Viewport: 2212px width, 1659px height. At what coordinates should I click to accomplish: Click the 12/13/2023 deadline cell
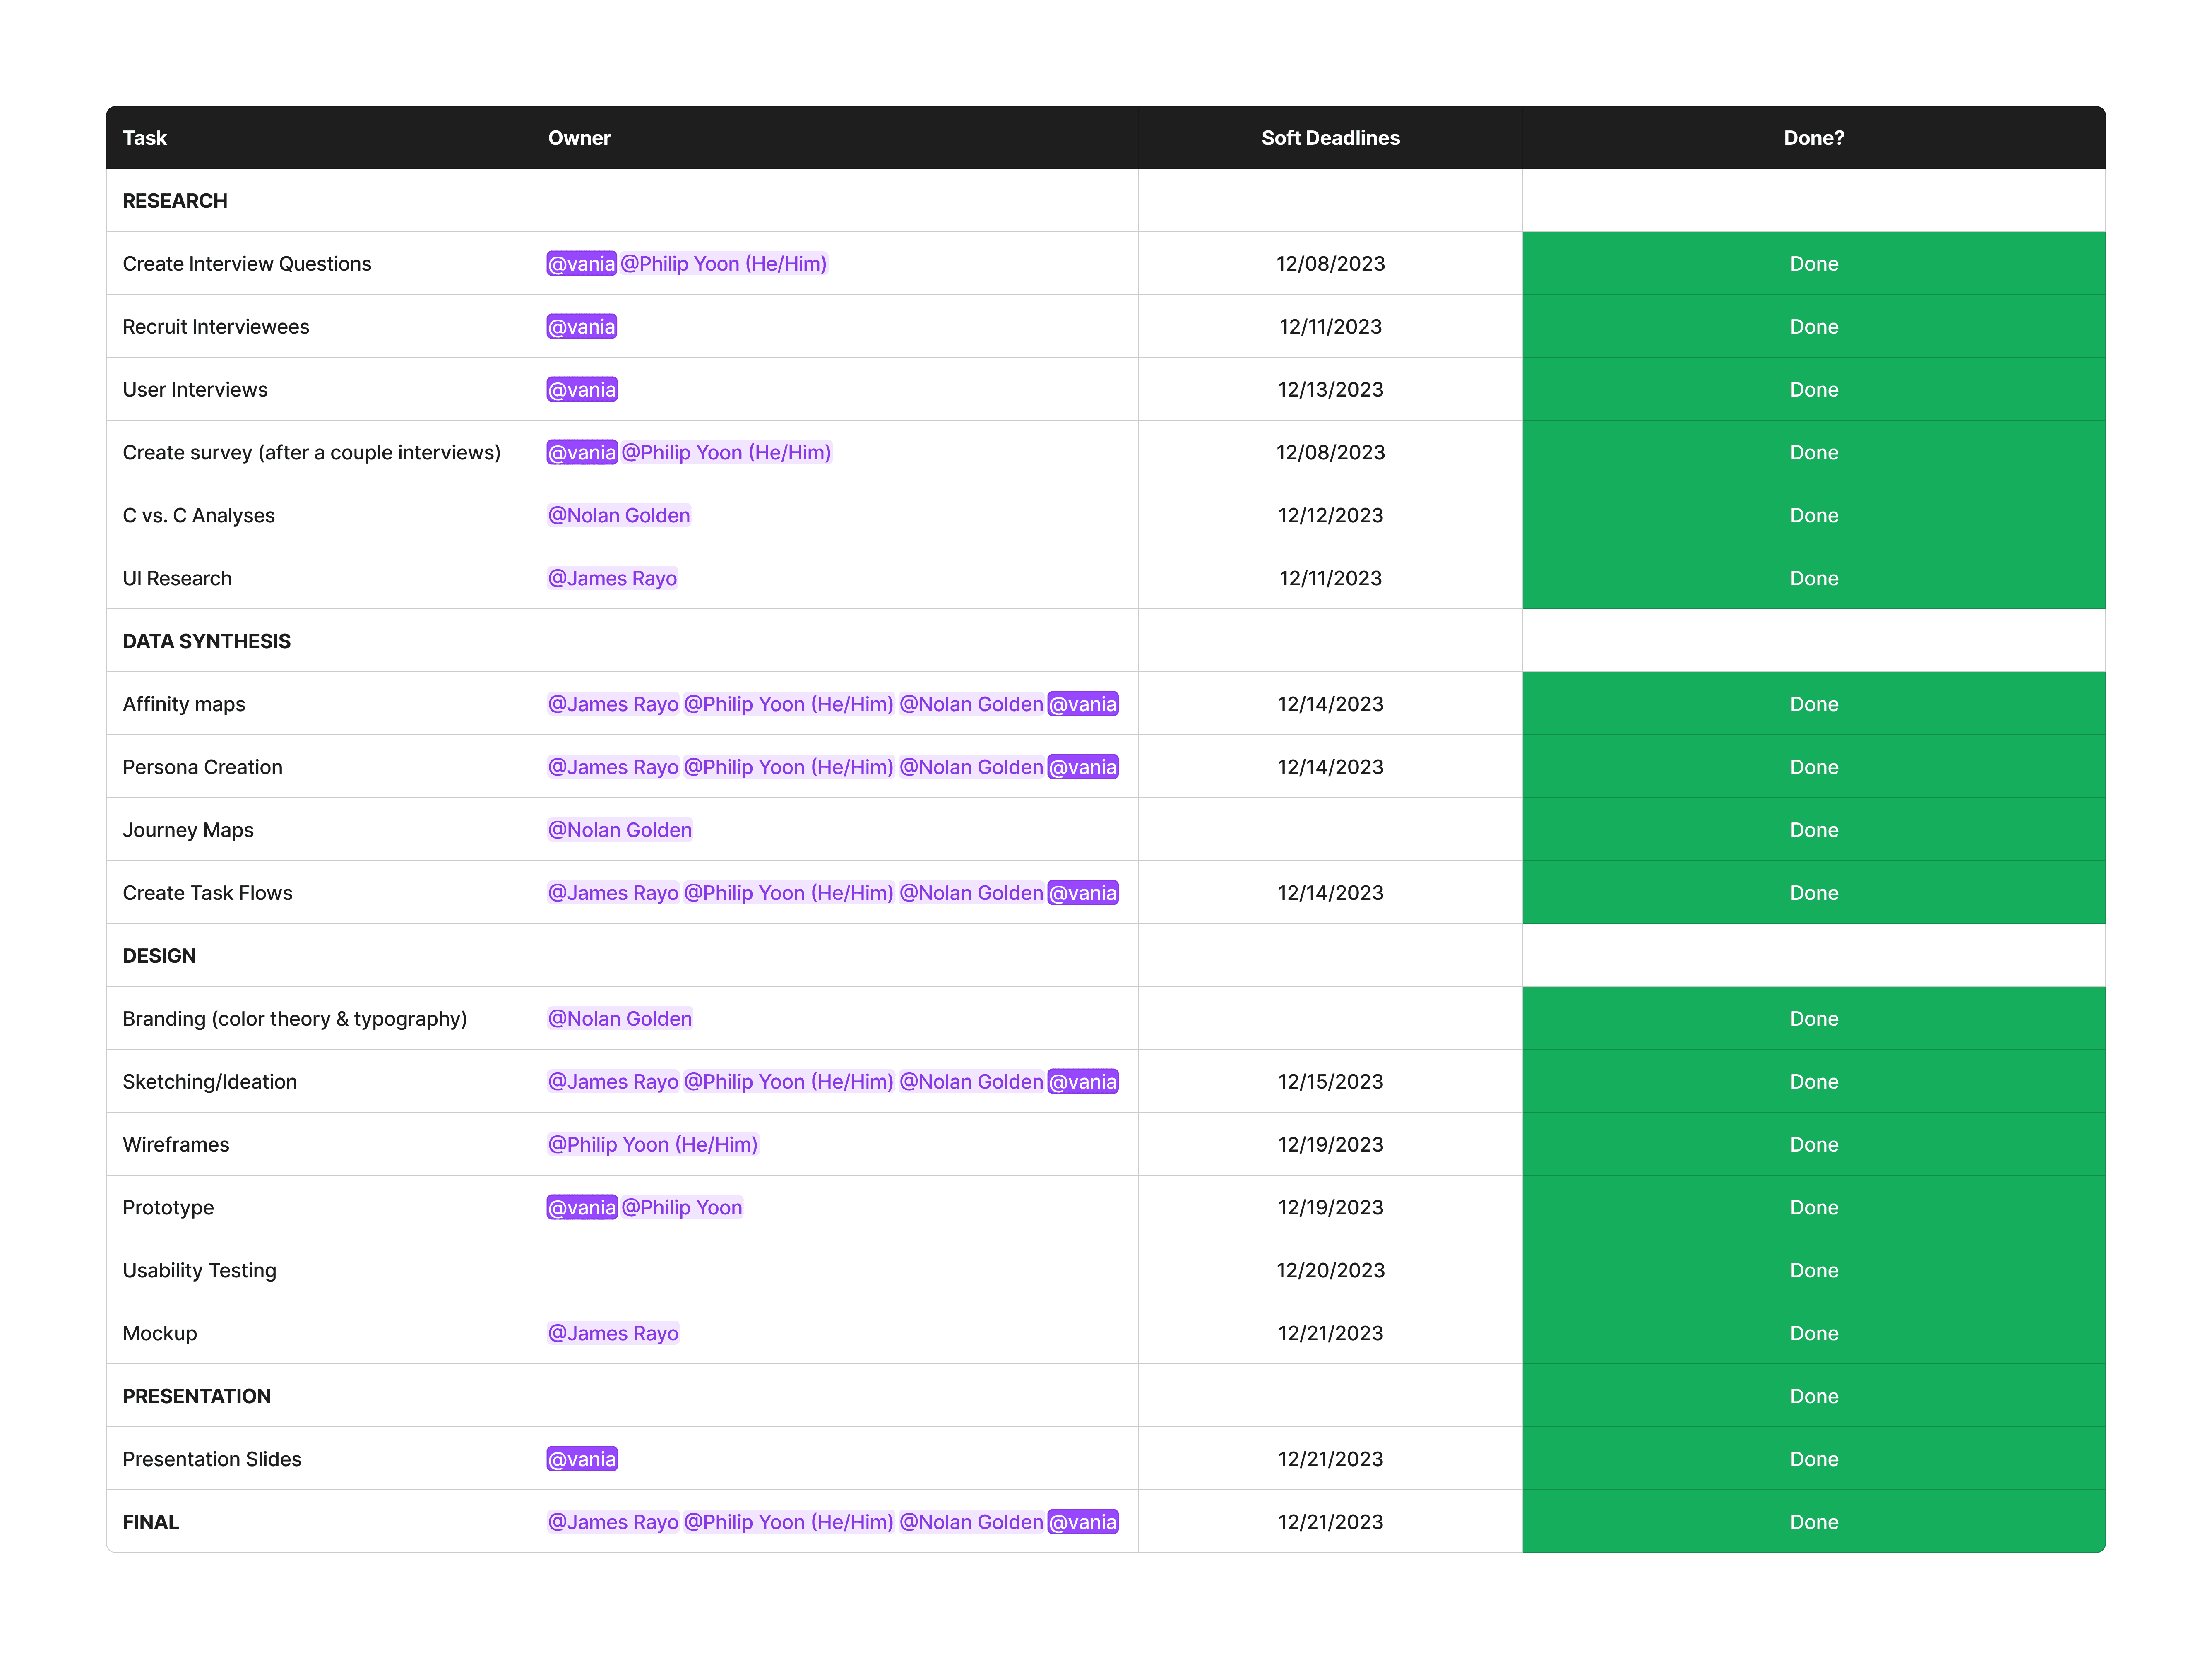1329,390
